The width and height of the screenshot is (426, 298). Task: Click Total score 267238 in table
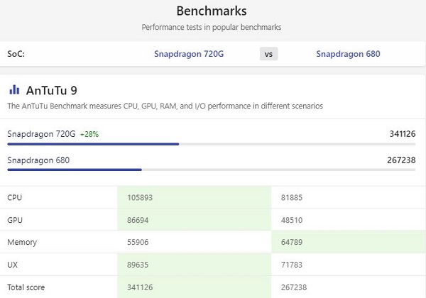click(294, 287)
